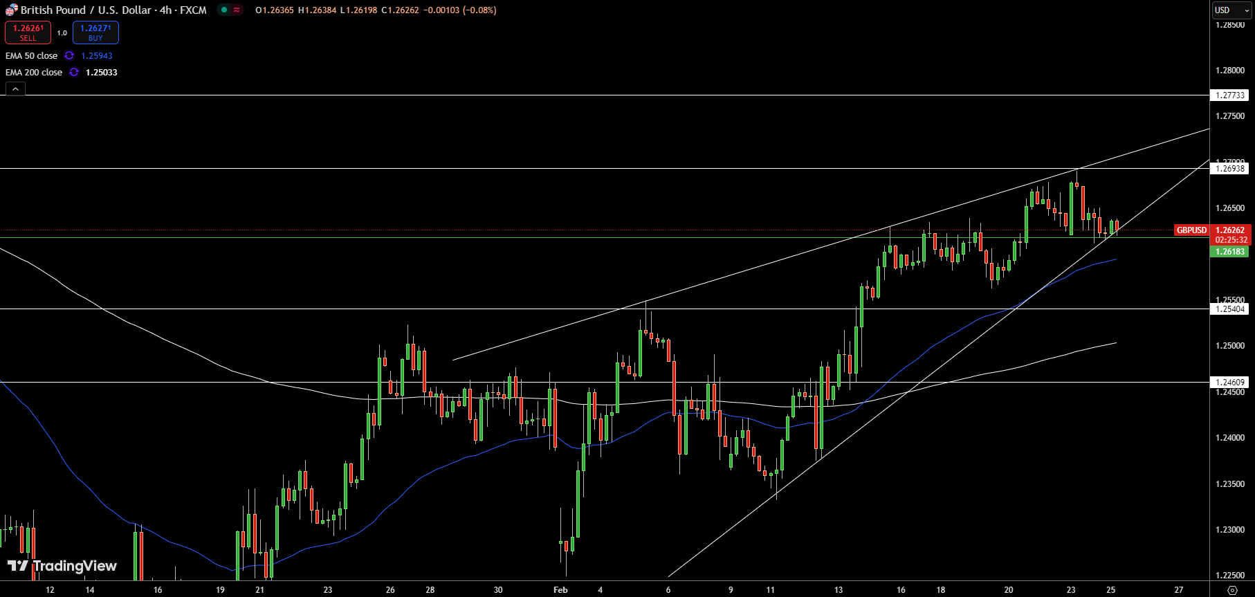The width and height of the screenshot is (1255, 597).
Task: Click the 12 date label on time axis
Action: [x=50, y=590]
